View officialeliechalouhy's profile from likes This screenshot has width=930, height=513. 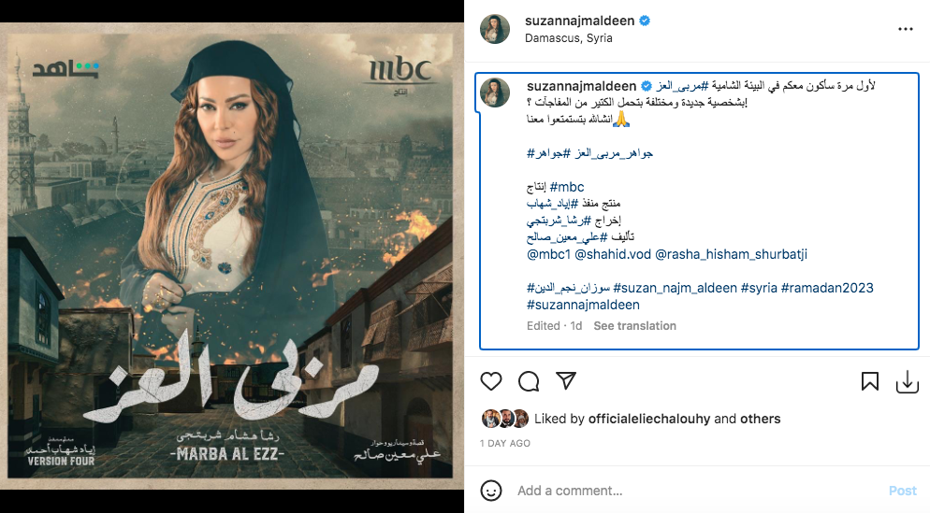click(649, 419)
